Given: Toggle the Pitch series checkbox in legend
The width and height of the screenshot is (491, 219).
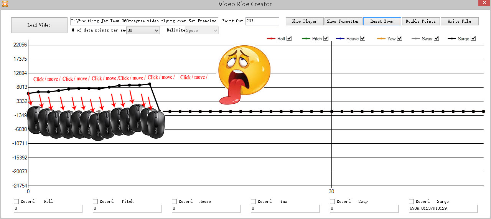Looking at the screenshot, I should pyautogui.click(x=326, y=38).
